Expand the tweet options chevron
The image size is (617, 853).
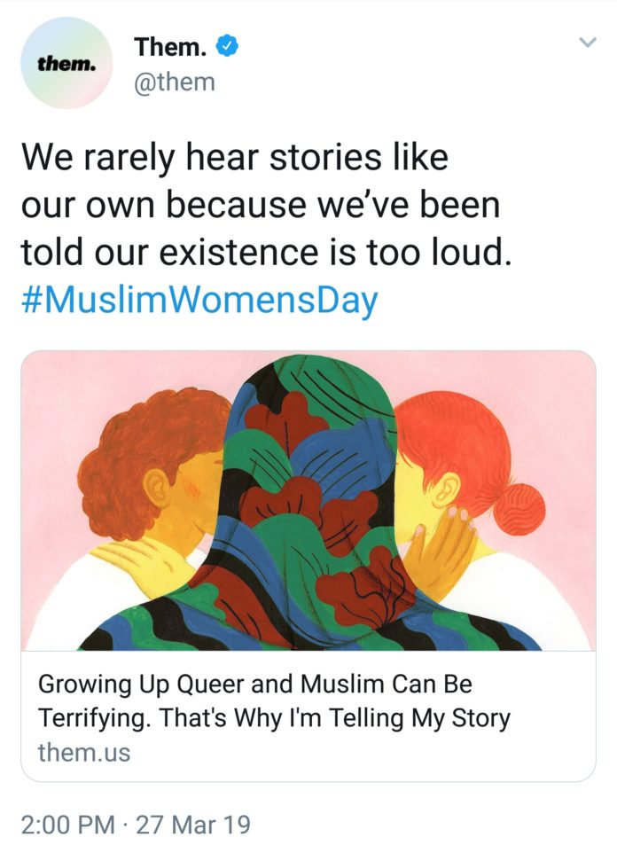(x=588, y=42)
